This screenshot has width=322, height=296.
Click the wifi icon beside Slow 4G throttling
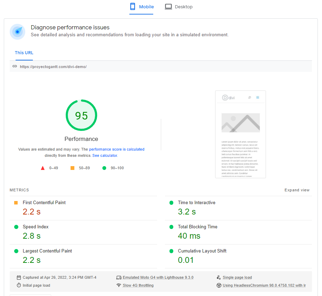tap(119, 285)
